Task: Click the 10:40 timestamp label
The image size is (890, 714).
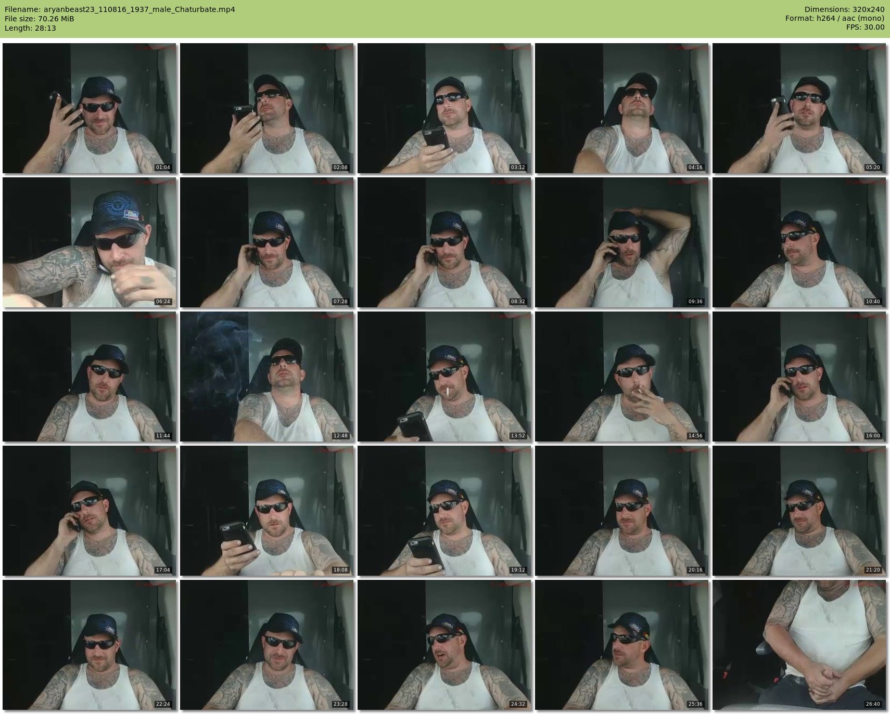Action: (x=872, y=302)
